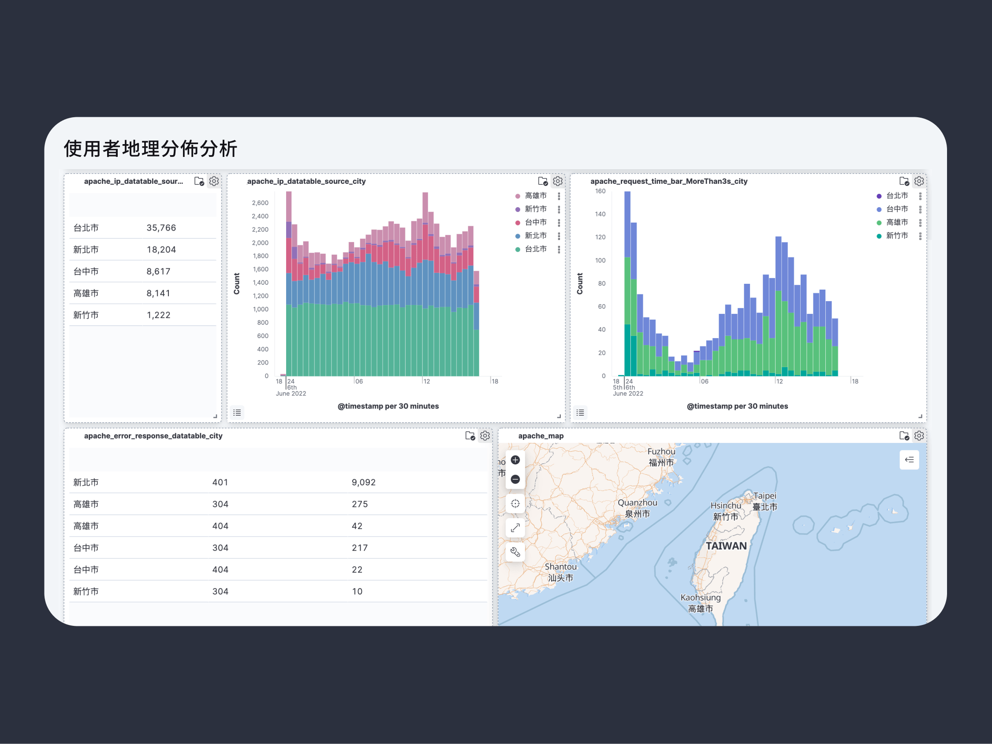This screenshot has width=992, height=744.
Task: Open options menu for 台中市, request_time chart
Action: point(920,209)
